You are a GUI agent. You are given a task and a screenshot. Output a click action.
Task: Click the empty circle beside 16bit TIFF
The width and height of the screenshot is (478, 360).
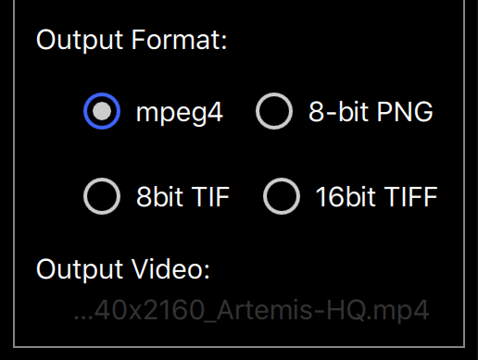282,196
